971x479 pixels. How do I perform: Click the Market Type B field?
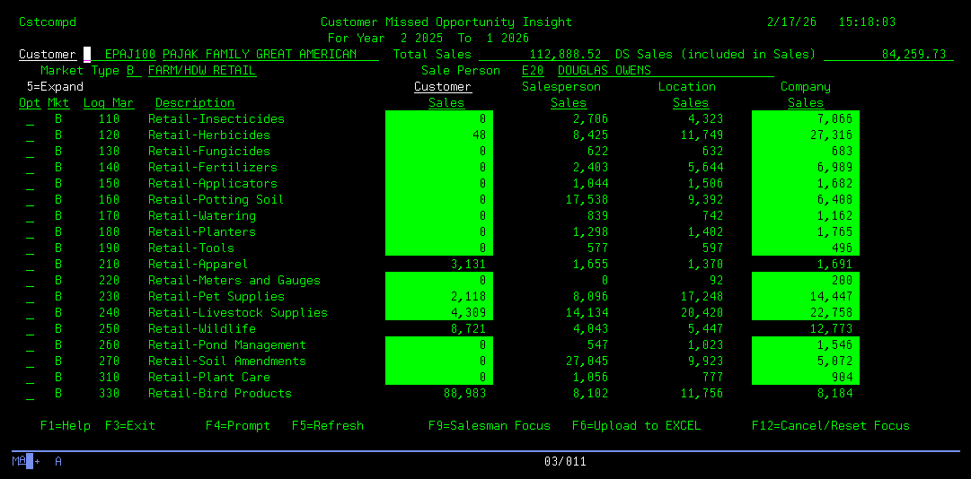click(131, 71)
